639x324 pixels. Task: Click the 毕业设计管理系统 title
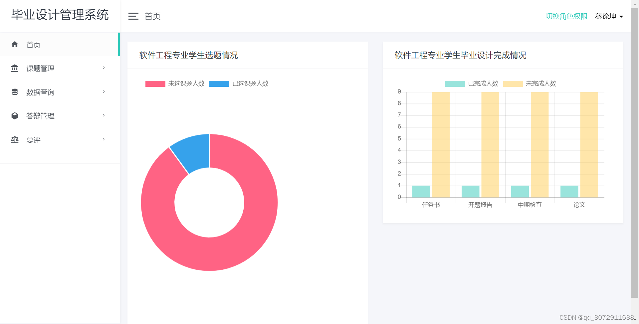[60, 15]
